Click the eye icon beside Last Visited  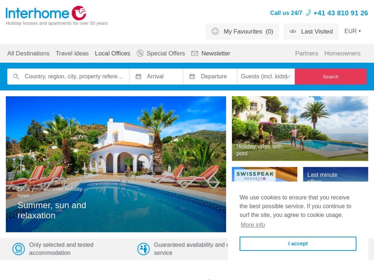click(293, 31)
